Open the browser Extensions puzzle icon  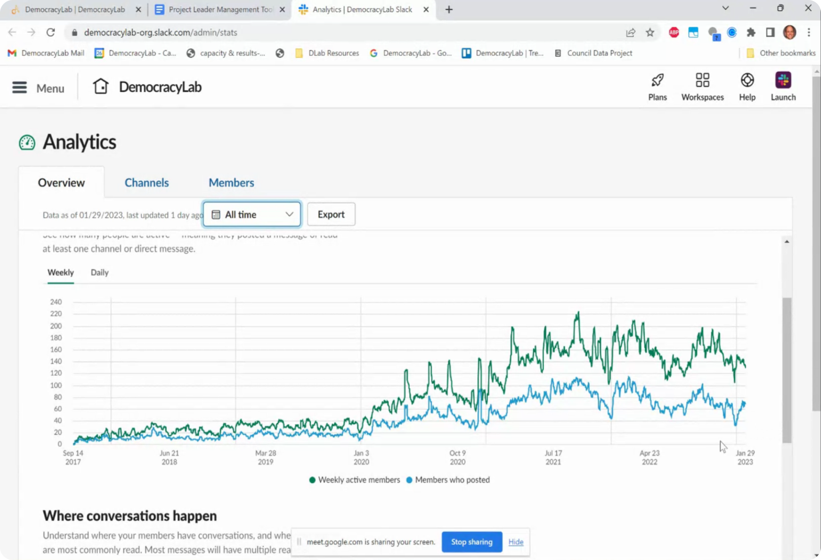(751, 32)
